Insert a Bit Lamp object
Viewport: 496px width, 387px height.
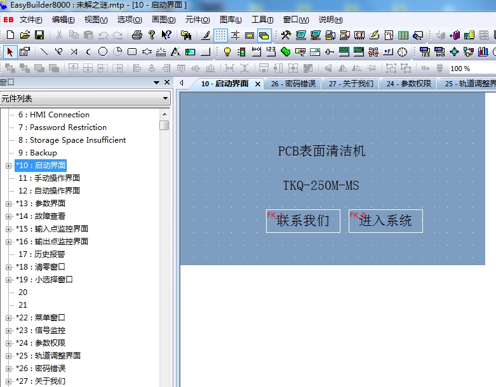click(227, 52)
